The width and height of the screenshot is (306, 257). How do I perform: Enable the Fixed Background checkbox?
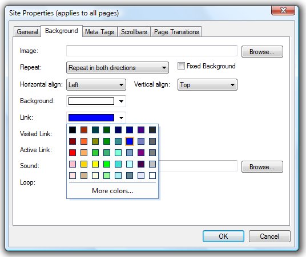(x=181, y=66)
